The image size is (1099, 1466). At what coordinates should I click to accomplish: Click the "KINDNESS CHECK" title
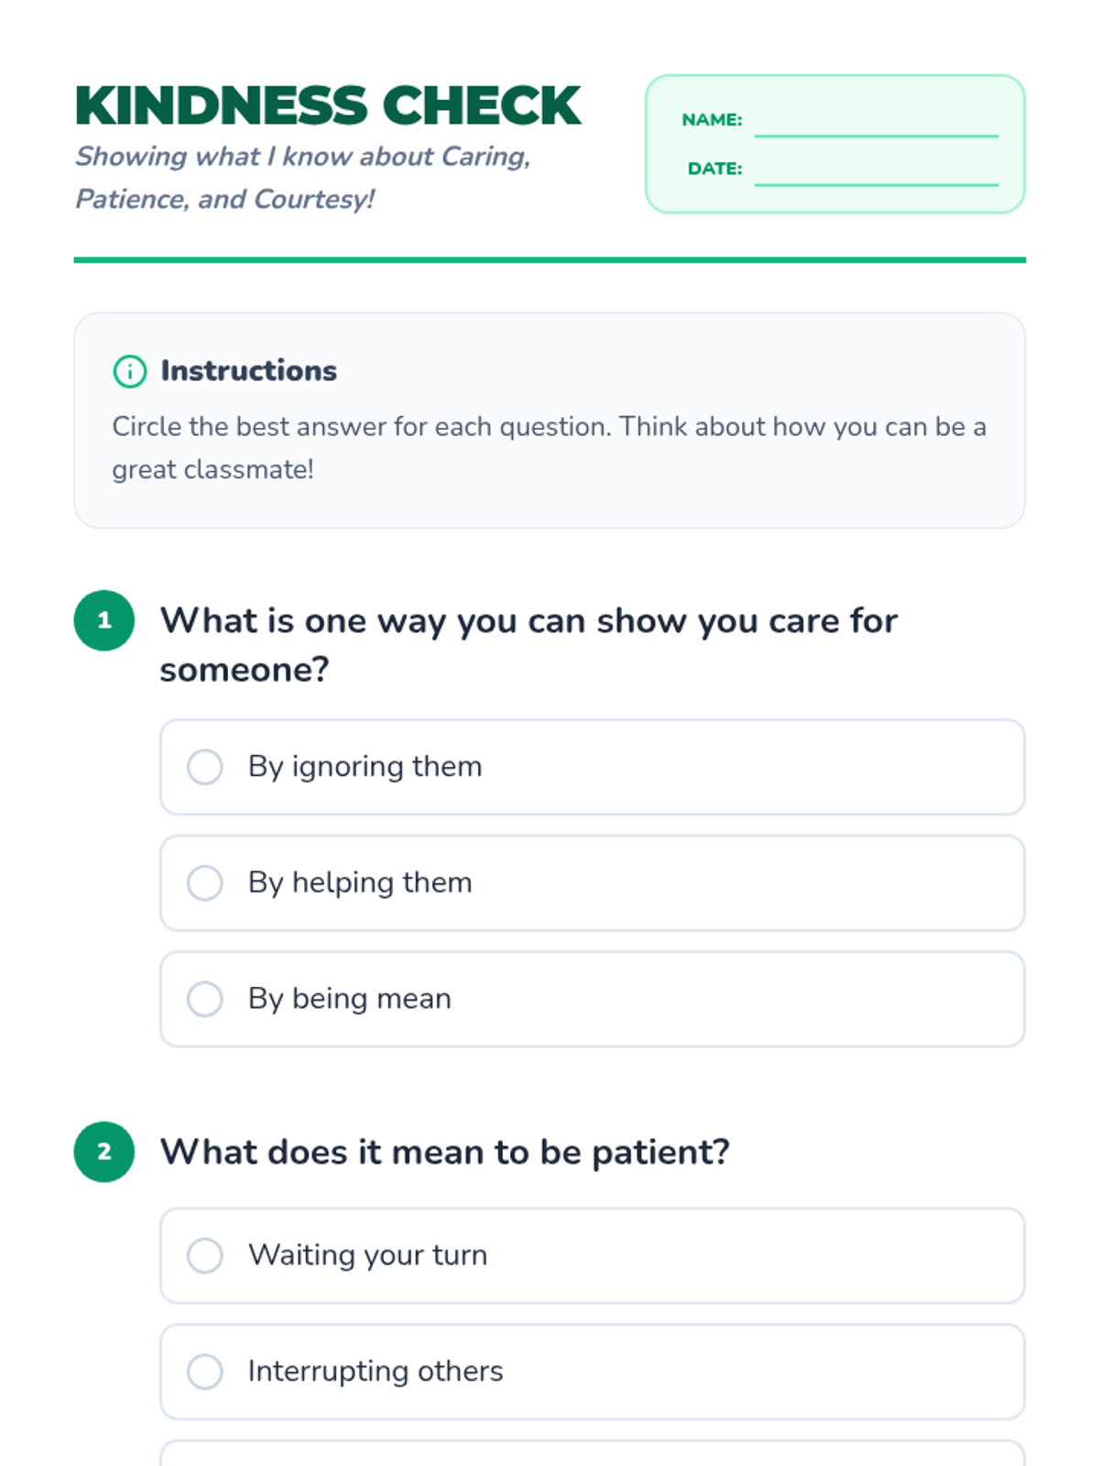point(328,105)
